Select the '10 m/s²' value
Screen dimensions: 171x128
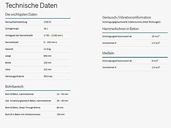click(156, 36)
